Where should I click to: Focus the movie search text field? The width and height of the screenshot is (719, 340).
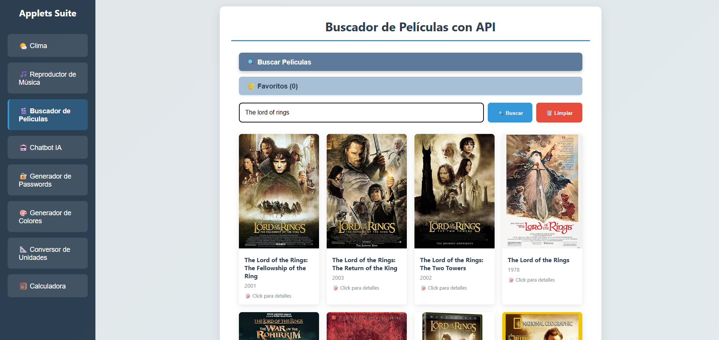(x=361, y=113)
